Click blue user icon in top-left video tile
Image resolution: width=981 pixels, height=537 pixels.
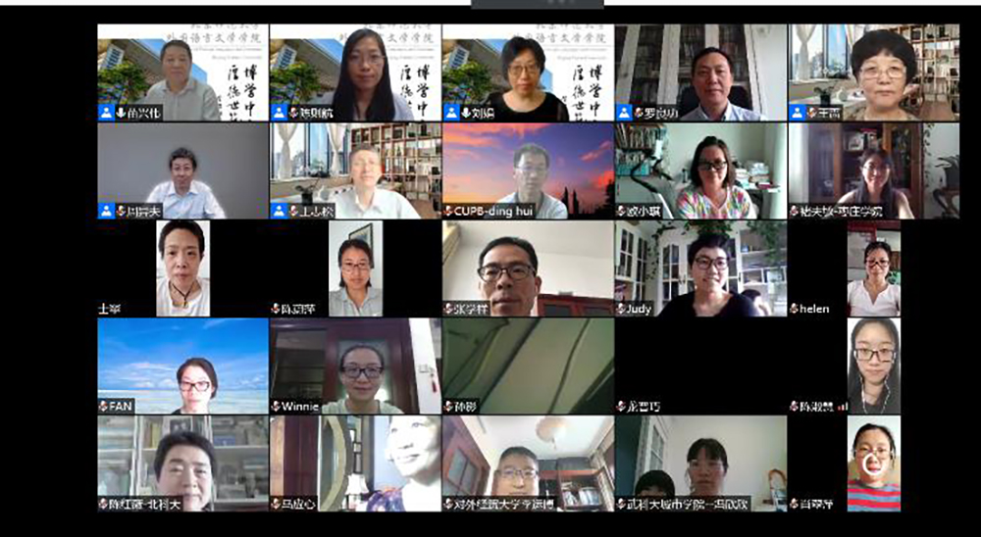[x=106, y=113]
